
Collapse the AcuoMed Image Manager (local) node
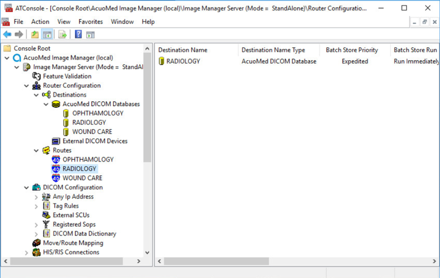pyautogui.click(x=7, y=58)
